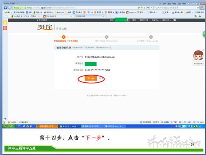This screenshot has height=155, width=206.
Task: Click the orange 下一步 button
Action: click(x=91, y=79)
